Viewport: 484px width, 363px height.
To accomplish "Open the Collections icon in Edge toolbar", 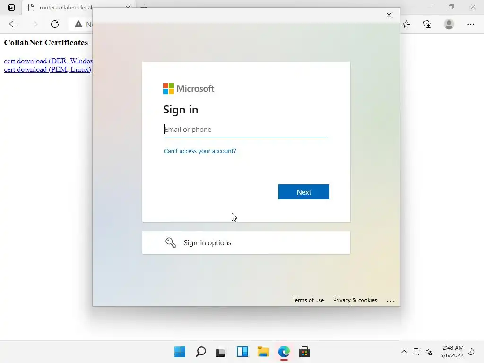I will click(x=427, y=24).
